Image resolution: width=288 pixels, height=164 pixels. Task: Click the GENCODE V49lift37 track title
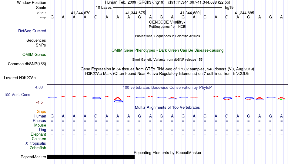167,22
